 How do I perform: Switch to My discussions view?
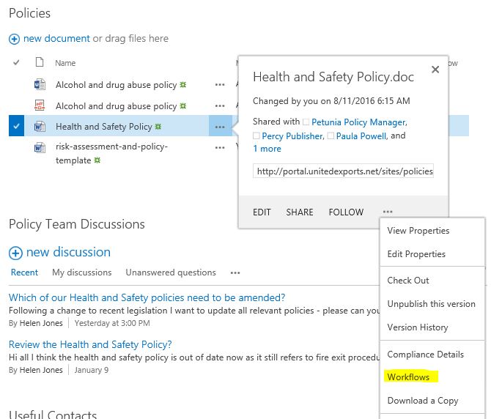81,272
